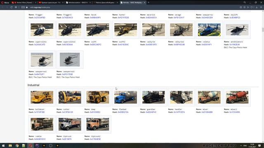
Task: Click the heart bookmark icon in toolbar
Action: coord(252,7)
